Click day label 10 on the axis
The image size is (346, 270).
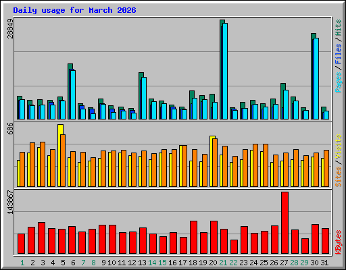pos(112,263)
